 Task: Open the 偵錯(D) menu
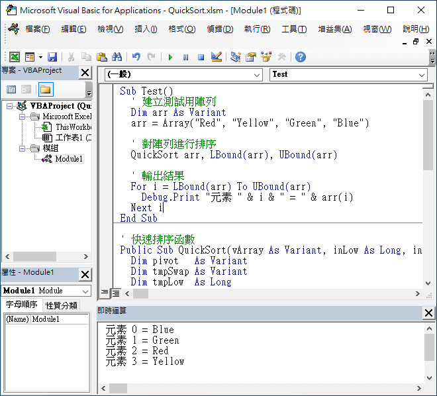click(x=220, y=29)
